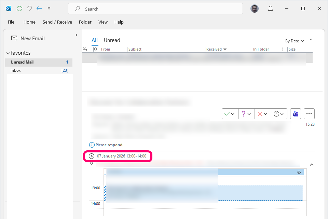Mark Tentative with purple question mark
The height and width of the screenshot is (219, 328).
click(243, 114)
